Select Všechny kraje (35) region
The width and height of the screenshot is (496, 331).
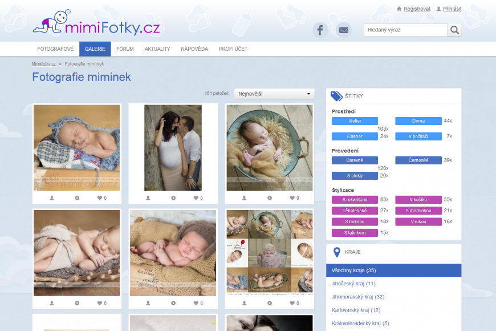pyautogui.click(x=393, y=271)
